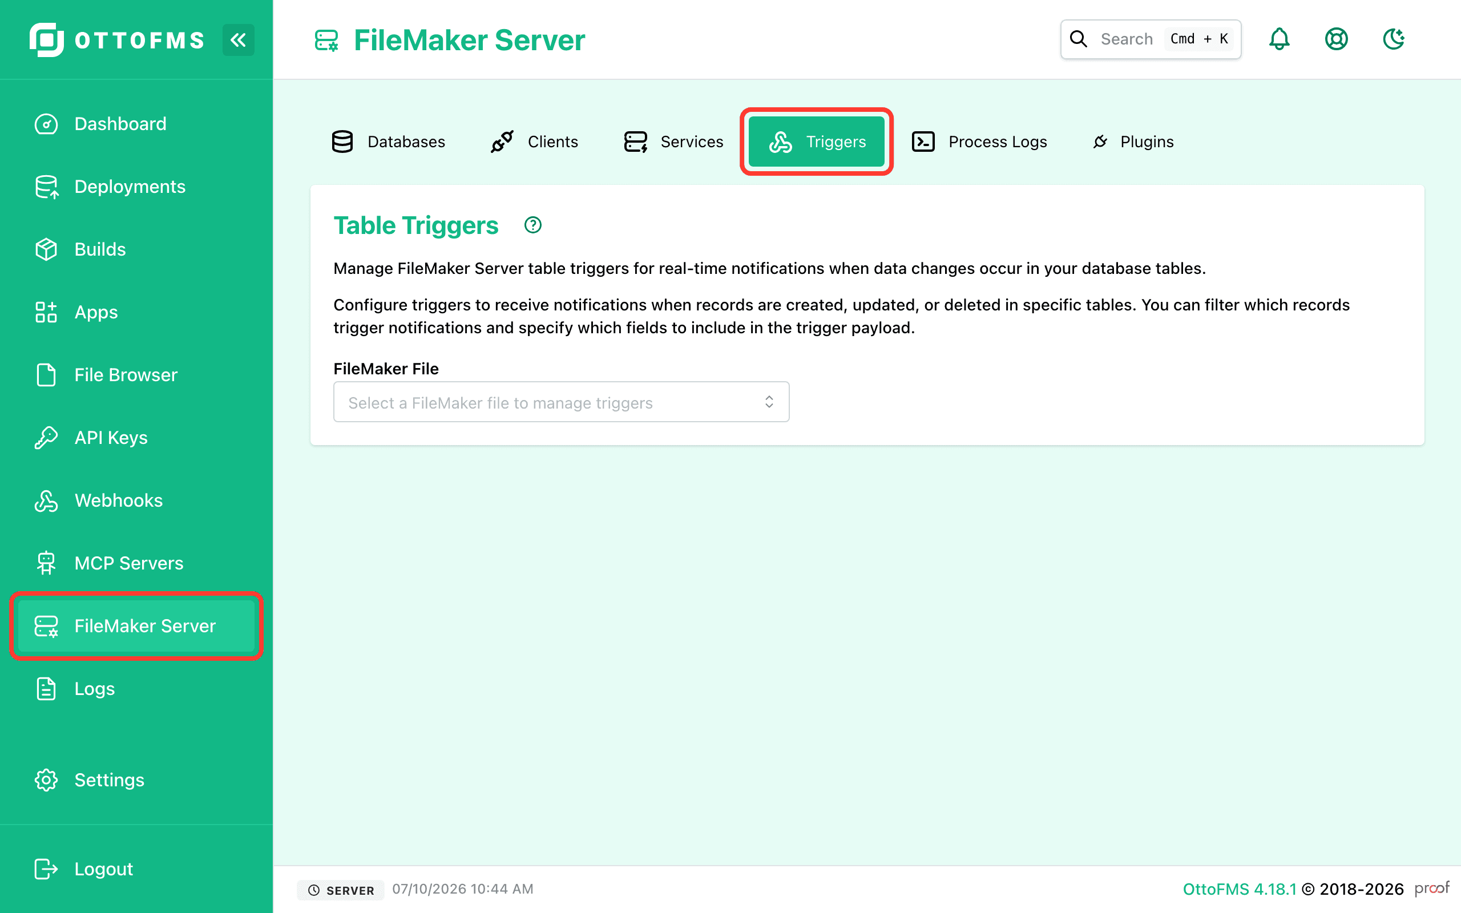1461x913 pixels.
Task: Click the Dashboard gauge icon
Action: pos(46,124)
